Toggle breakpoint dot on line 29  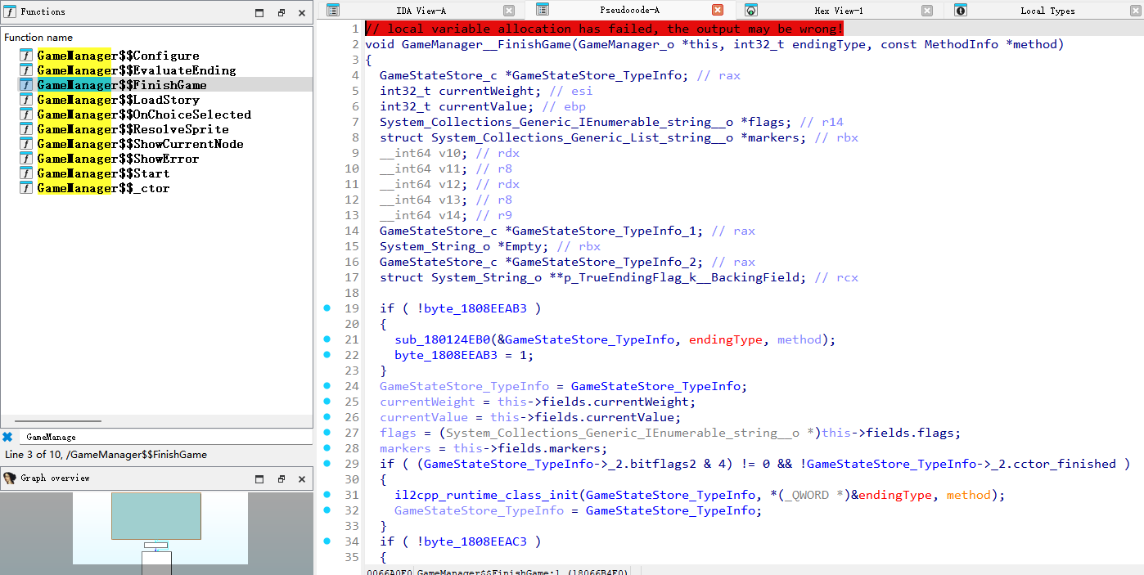[327, 464]
